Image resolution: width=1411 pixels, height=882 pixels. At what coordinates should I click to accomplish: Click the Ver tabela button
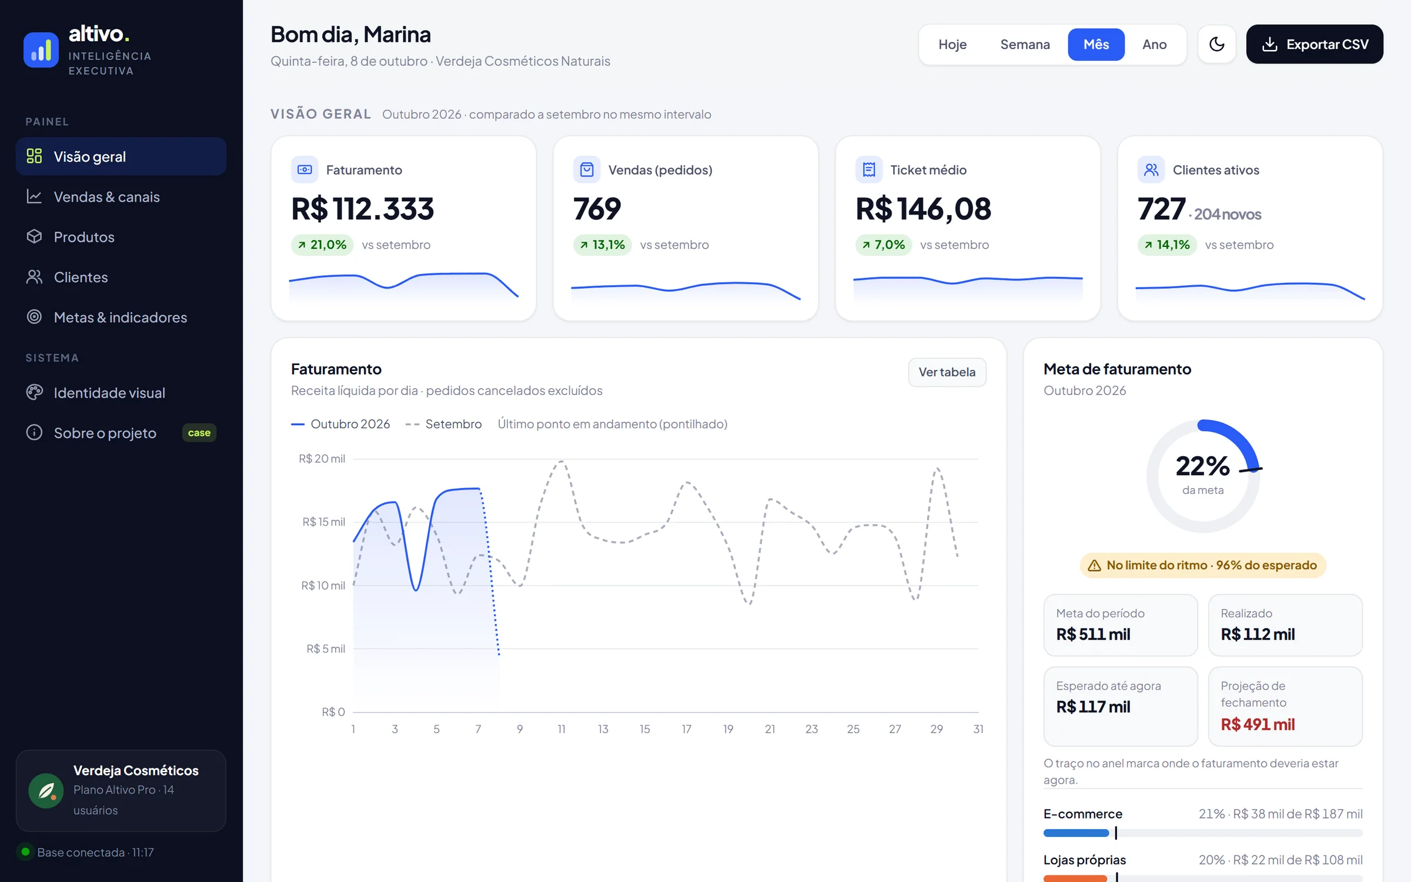[947, 372]
